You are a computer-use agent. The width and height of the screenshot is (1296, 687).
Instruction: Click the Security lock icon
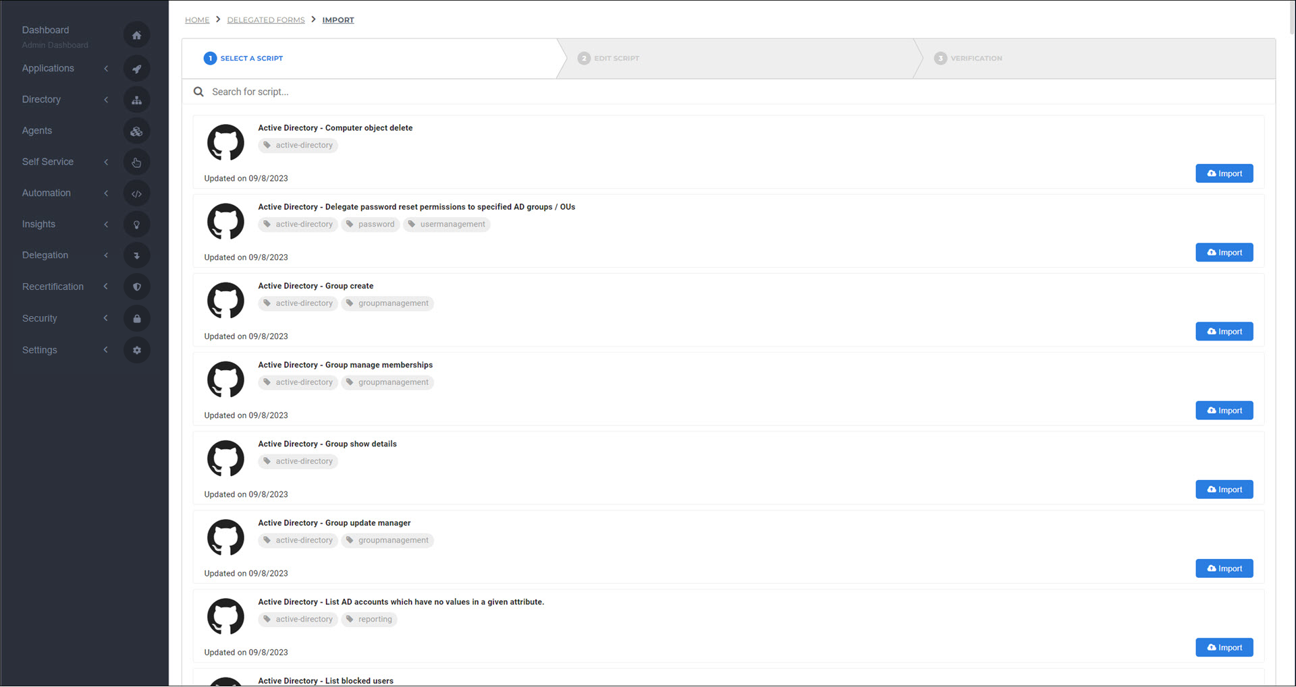coord(137,318)
